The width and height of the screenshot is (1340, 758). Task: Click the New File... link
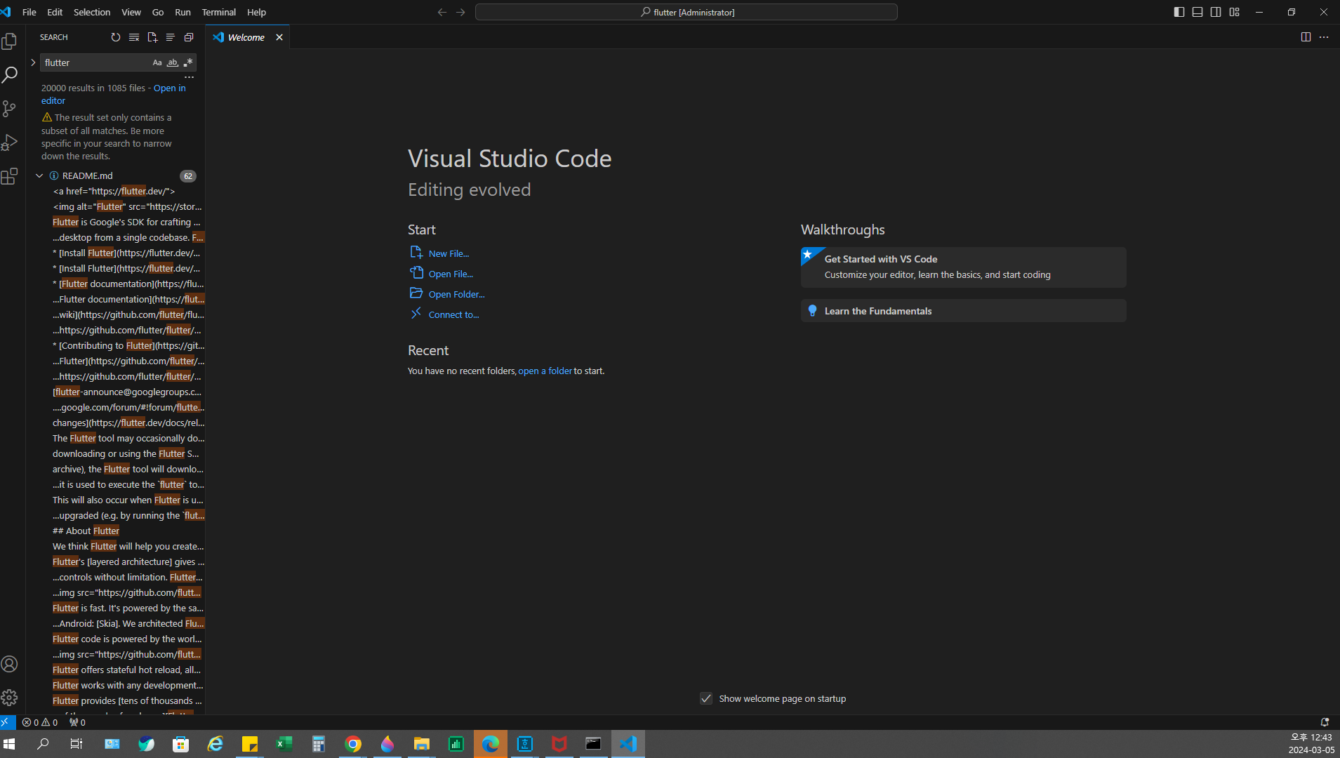449,253
